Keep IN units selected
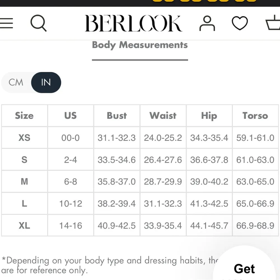 click(x=46, y=82)
